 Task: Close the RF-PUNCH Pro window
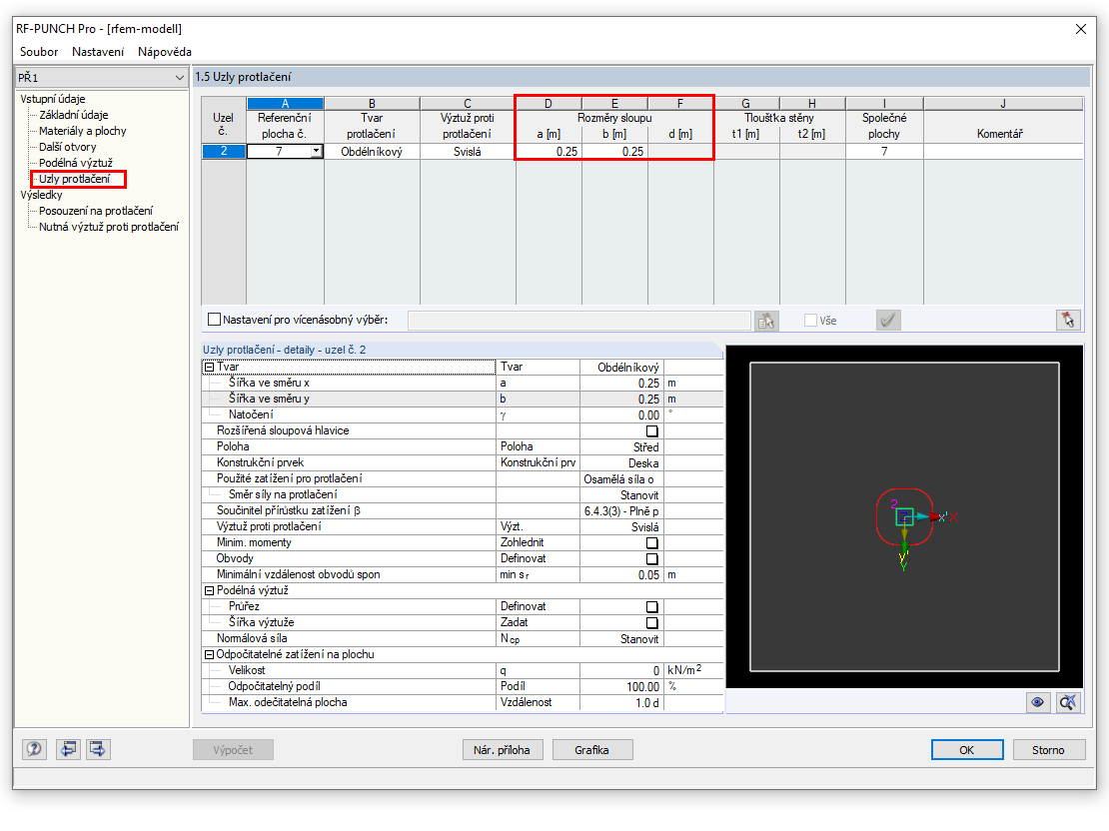1081,29
